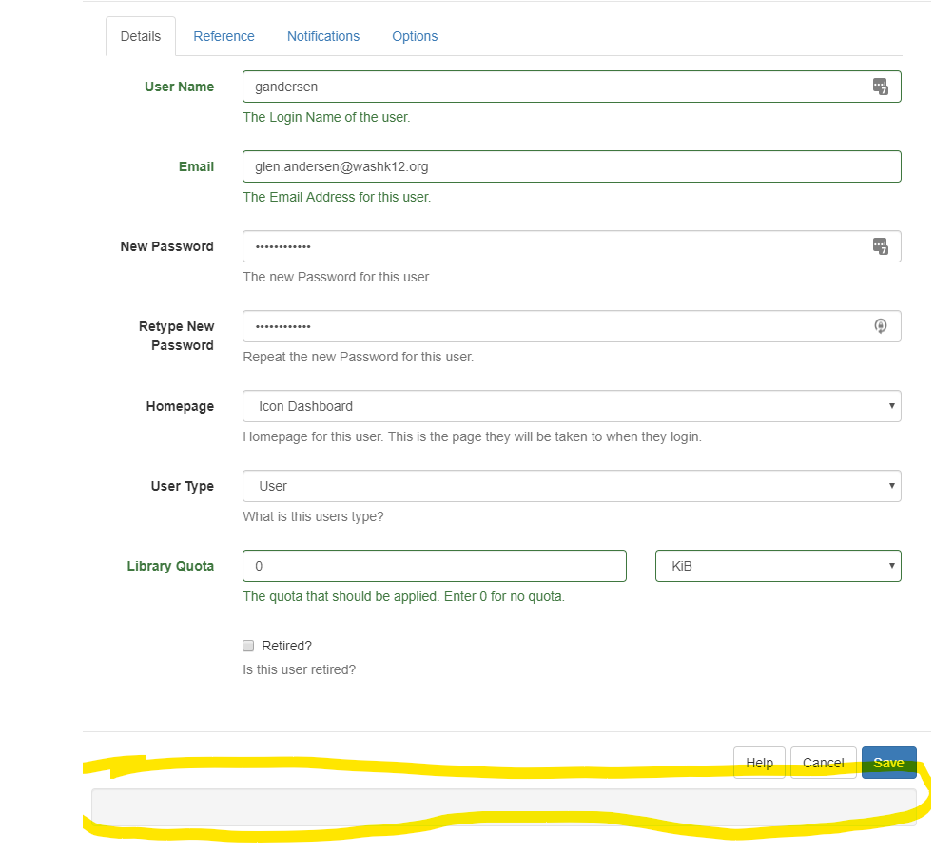Image resolution: width=934 pixels, height=853 pixels.
Task: Click the 'User Name' field label
Action: point(180,87)
